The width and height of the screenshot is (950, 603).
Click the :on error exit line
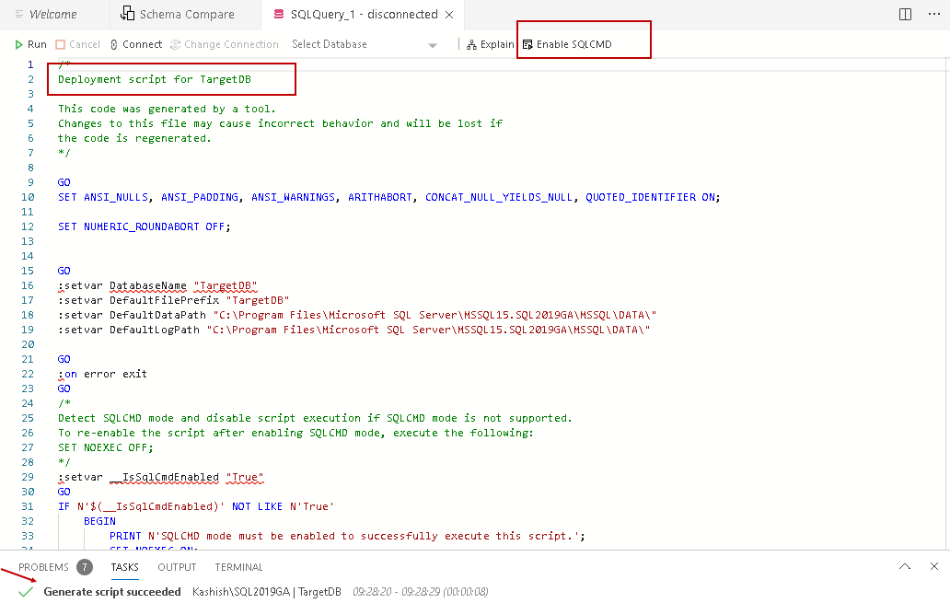[x=102, y=374]
